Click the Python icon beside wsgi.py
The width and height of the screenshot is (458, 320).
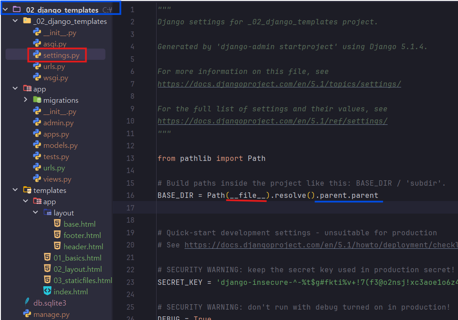(x=37, y=78)
